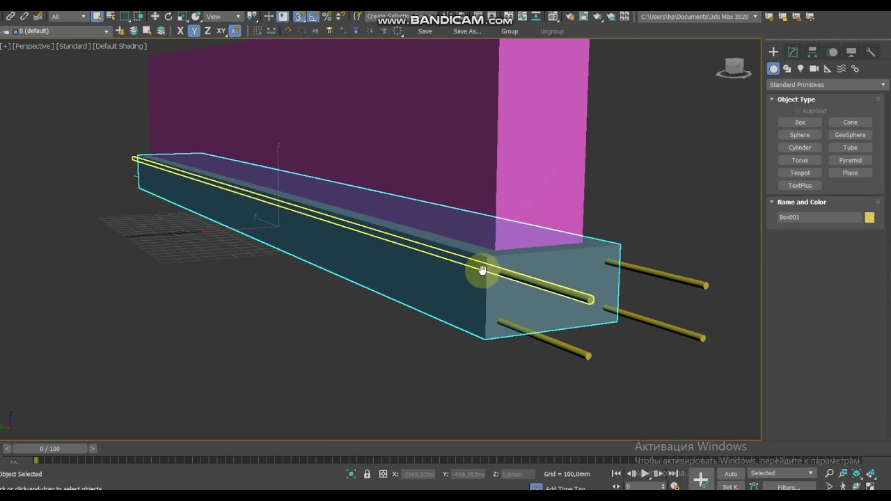
Task: Open the View reference coordinate dropdown
Action: pyautogui.click(x=223, y=16)
